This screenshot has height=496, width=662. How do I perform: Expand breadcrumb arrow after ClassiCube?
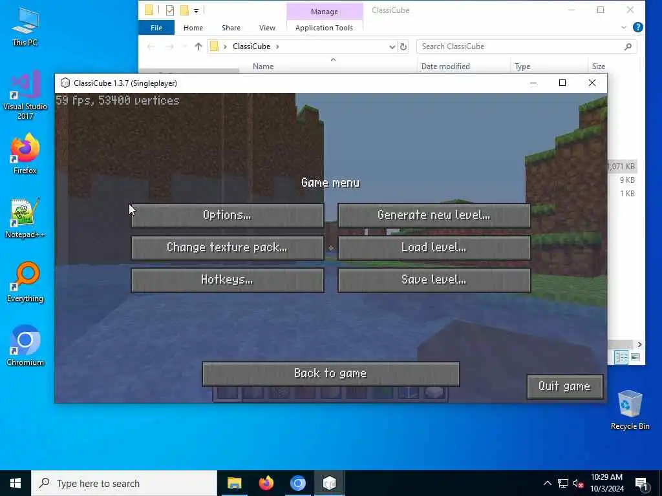coord(277,46)
